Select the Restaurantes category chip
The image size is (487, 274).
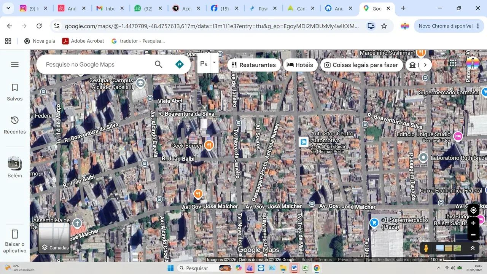click(x=254, y=65)
